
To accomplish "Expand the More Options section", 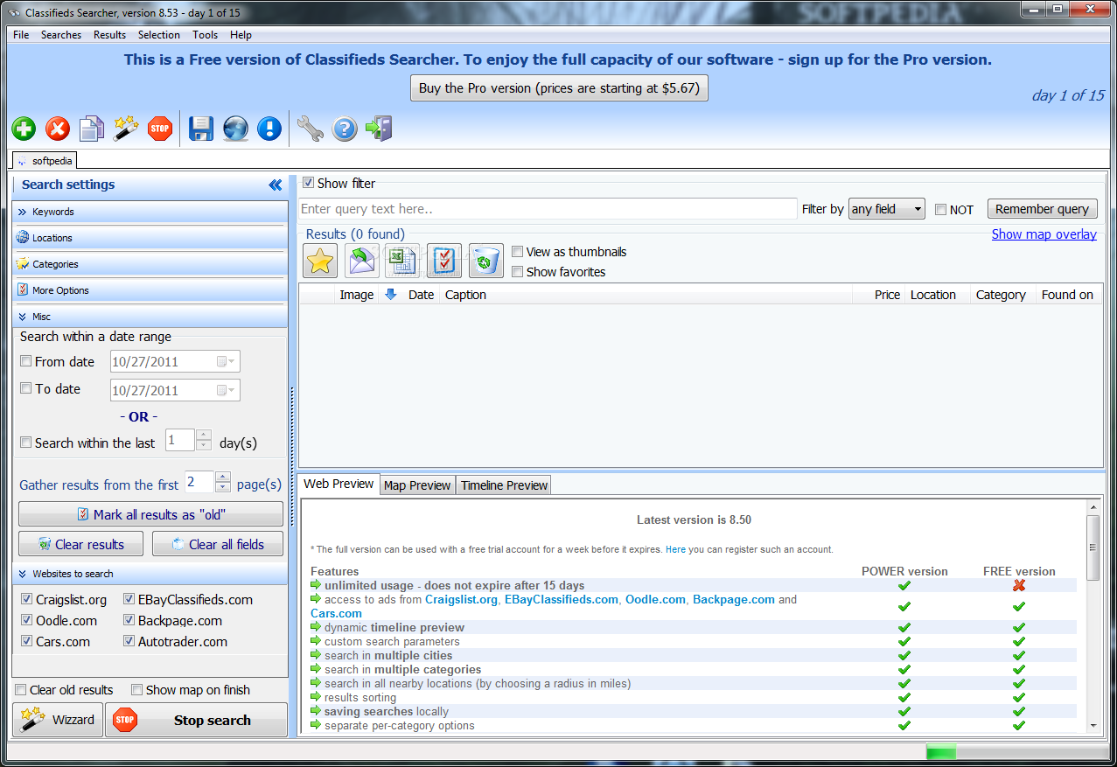I will 150,290.
